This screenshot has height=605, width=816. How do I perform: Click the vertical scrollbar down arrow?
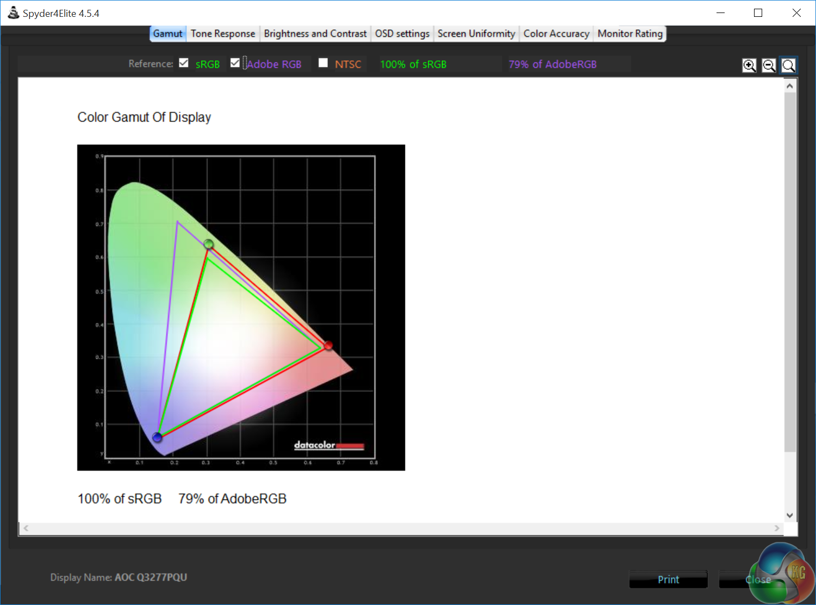click(x=790, y=515)
